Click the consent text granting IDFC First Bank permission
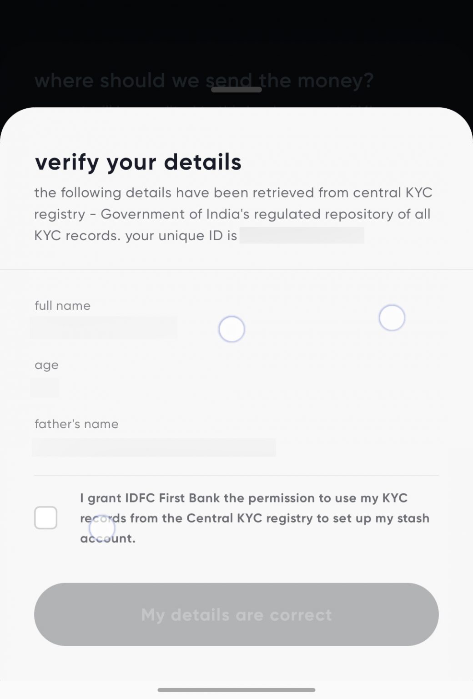Screen dimensions: 473x699 pos(254,518)
